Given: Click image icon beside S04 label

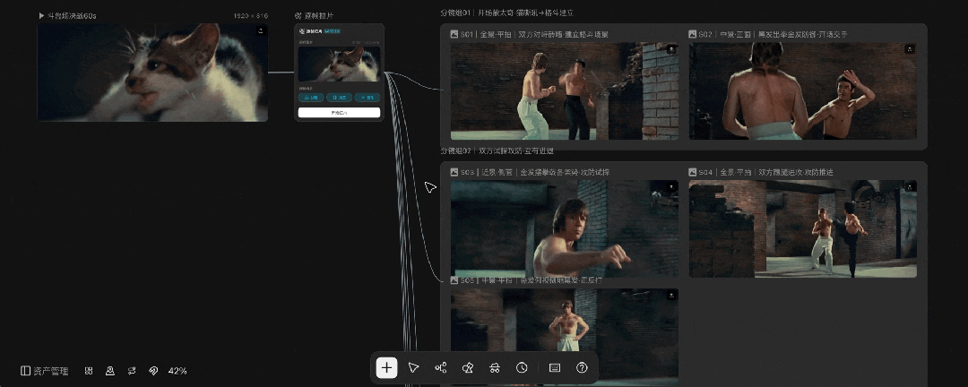Looking at the screenshot, I should click(x=693, y=172).
